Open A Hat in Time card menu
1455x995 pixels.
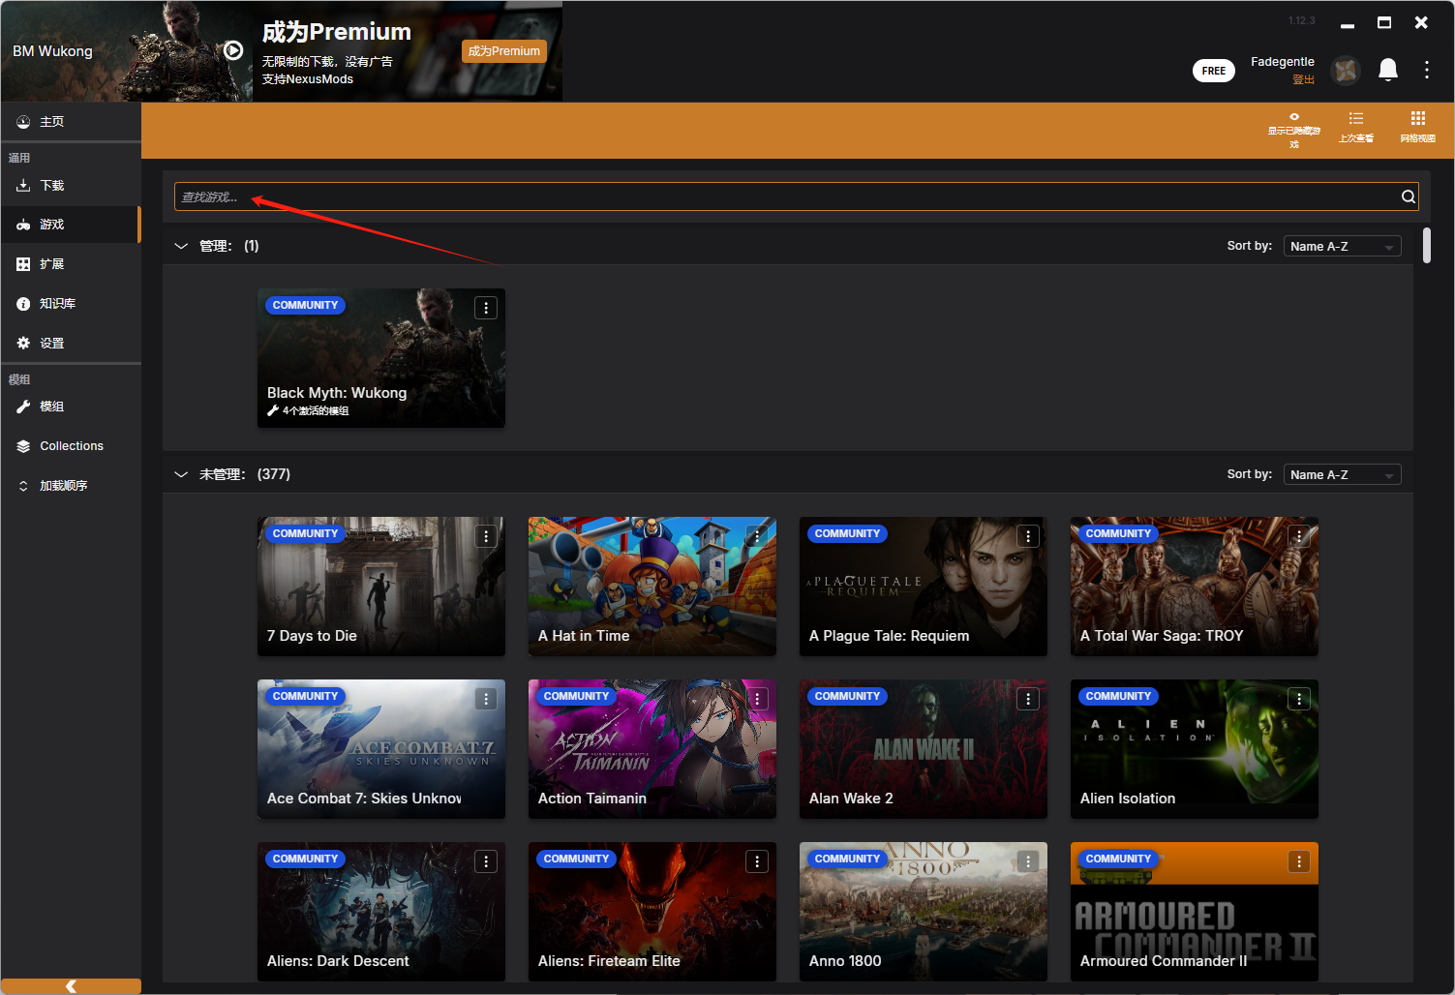coord(757,536)
